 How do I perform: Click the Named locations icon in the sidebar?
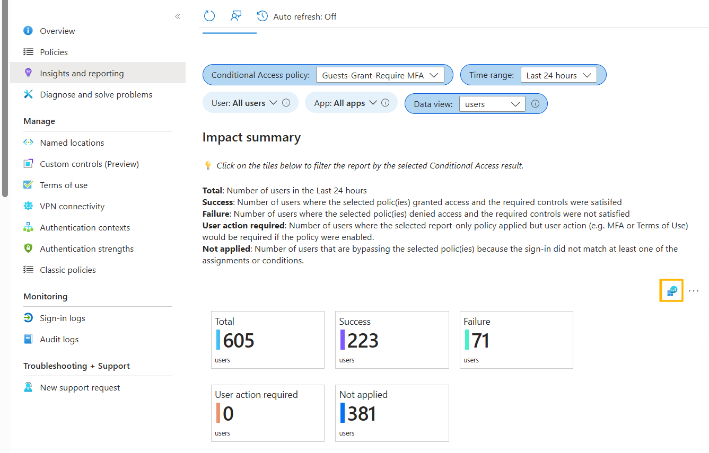pos(29,142)
